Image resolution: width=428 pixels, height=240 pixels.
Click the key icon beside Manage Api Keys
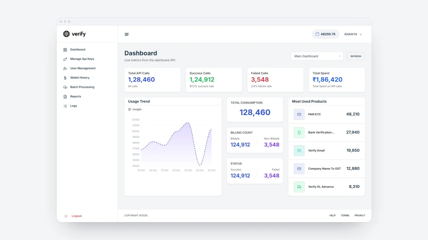click(65, 59)
